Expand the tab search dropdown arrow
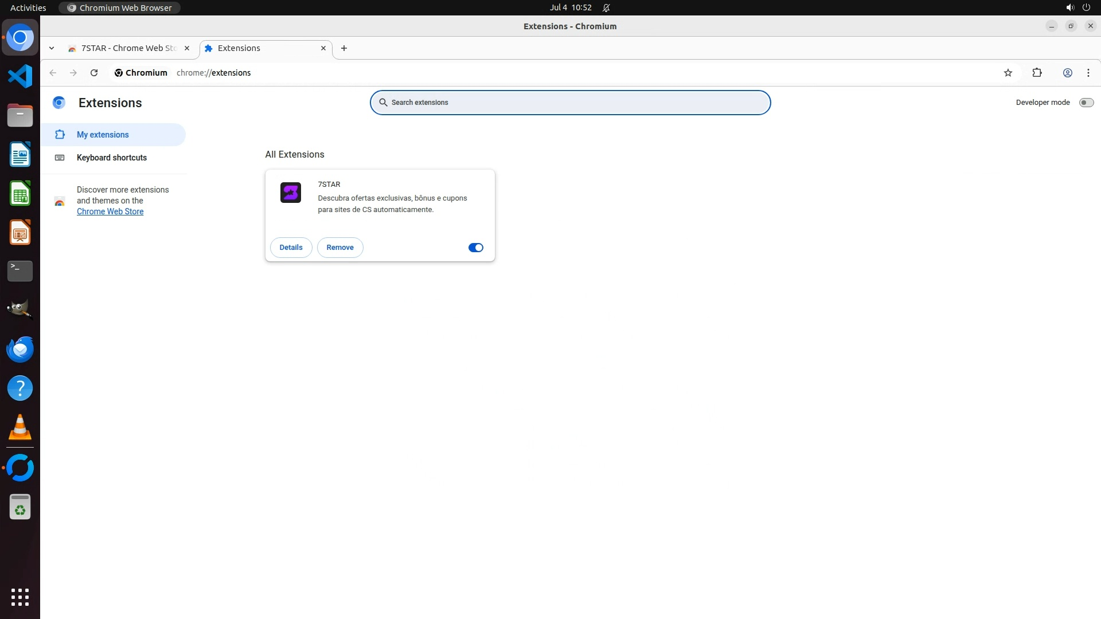The width and height of the screenshot is (1101, 619). (52, 48)
